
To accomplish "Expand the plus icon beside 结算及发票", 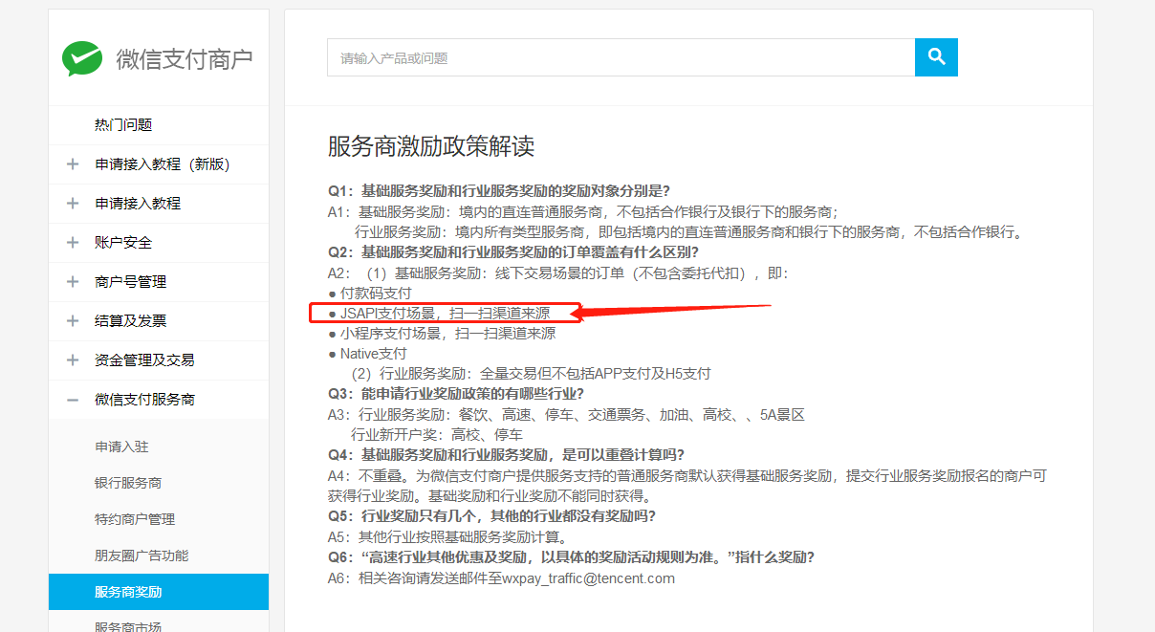I will [73, 321].
